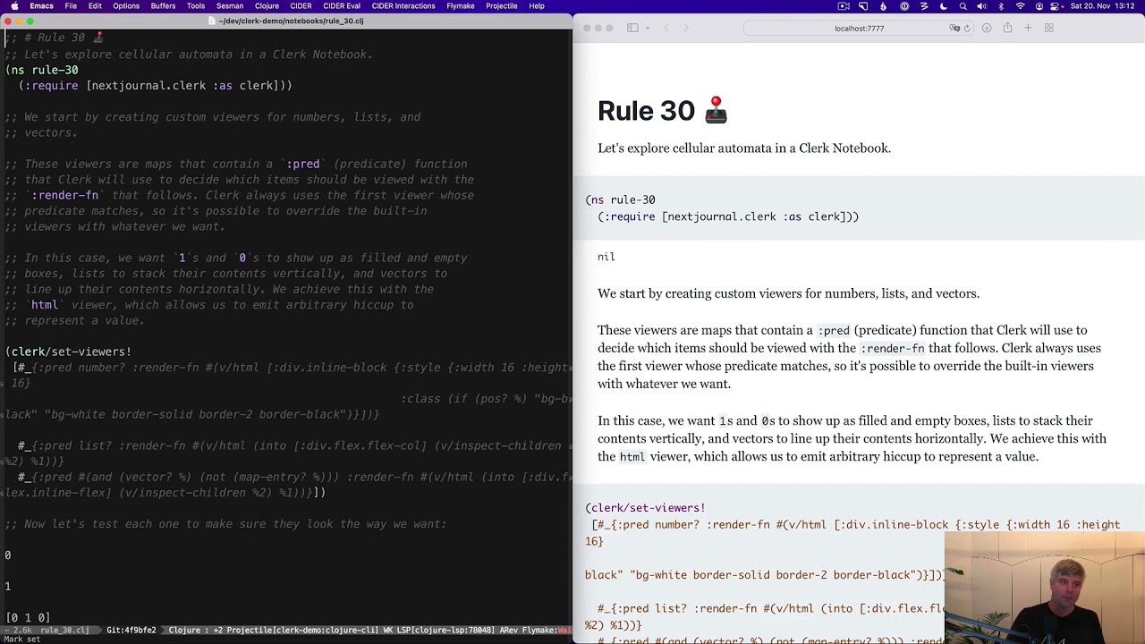Screen dimensions: 1145x644
Task: Click Projectile[clerk-demo:clojure-cli] in mode line
Action: [x=301, y=631]
